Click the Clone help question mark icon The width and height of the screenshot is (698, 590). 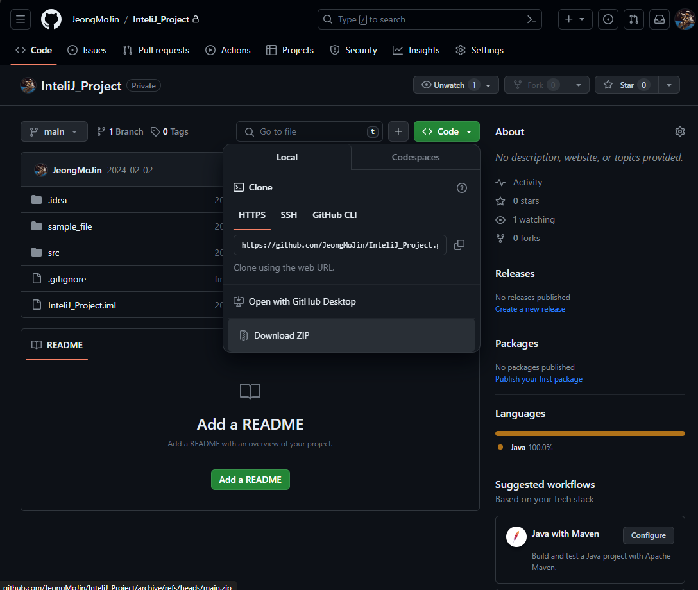pos(462,188)
